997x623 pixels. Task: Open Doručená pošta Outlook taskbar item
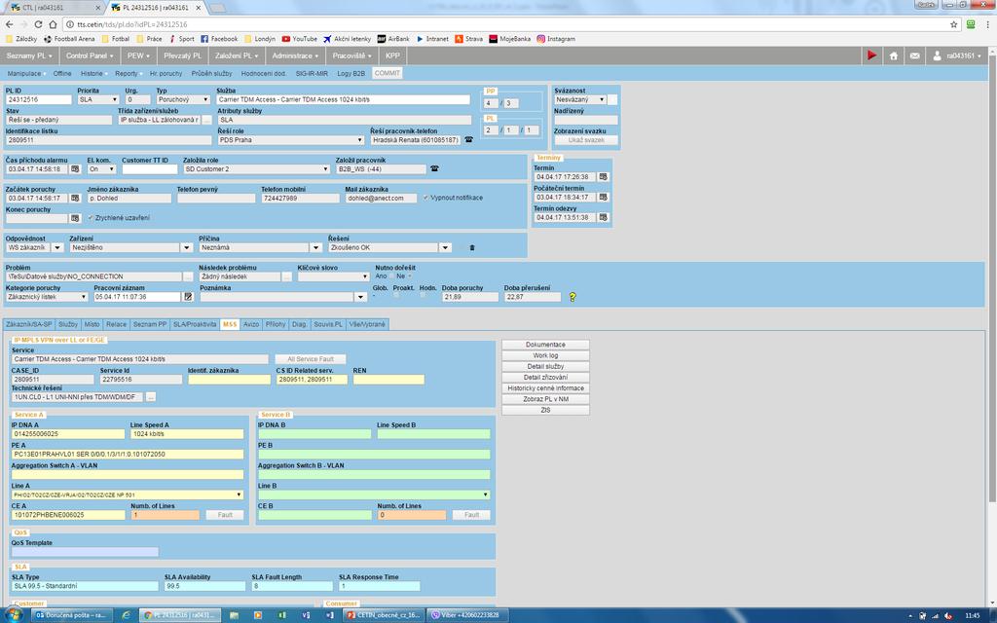72,615
